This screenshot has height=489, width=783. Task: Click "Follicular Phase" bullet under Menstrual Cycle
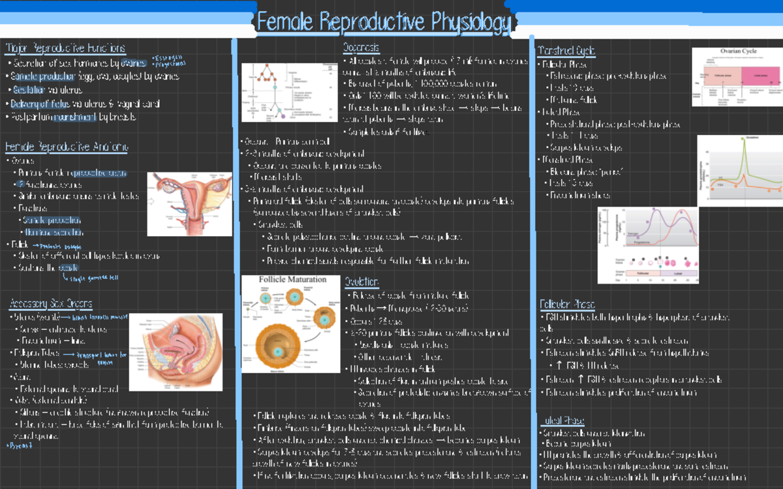pyautogui.click(x=563, y=65)
